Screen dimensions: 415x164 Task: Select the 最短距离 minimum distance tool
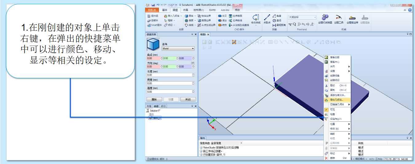point(279,25)
